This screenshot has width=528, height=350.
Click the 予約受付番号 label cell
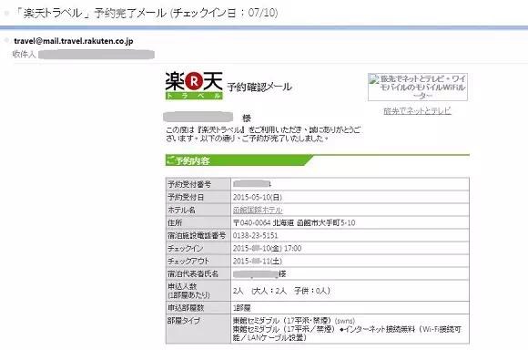point(198,184)
